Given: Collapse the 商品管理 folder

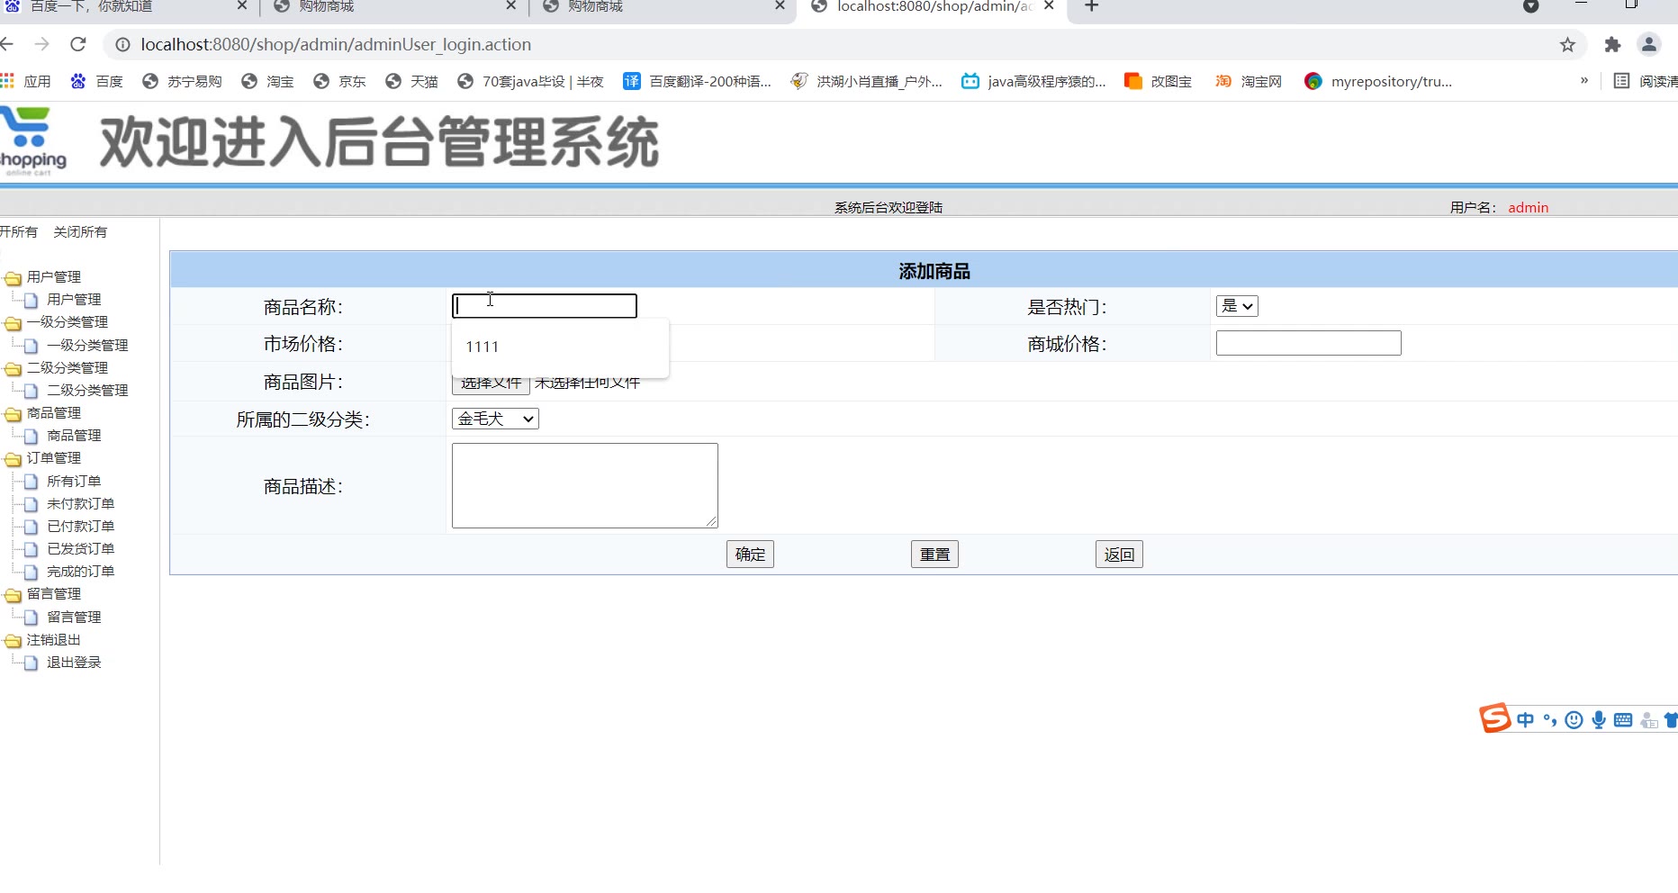Looking at the screenshot, I should [x=13, y=413].
